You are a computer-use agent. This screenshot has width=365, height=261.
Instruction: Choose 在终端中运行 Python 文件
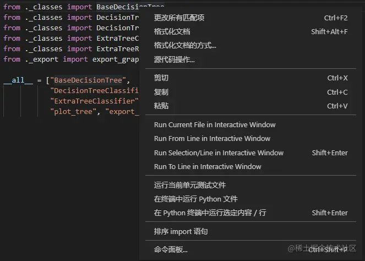[250, 199]
